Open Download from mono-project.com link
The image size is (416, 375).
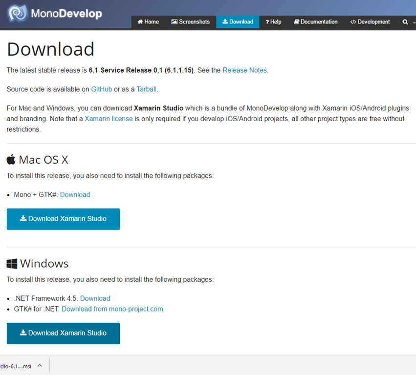pyautogui.click(x=112, y=309)
